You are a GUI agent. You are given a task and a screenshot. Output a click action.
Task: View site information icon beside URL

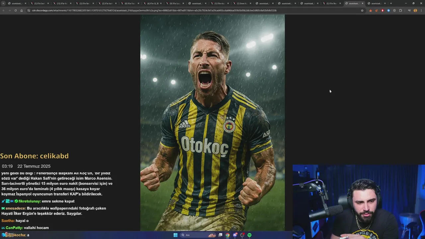29,10
